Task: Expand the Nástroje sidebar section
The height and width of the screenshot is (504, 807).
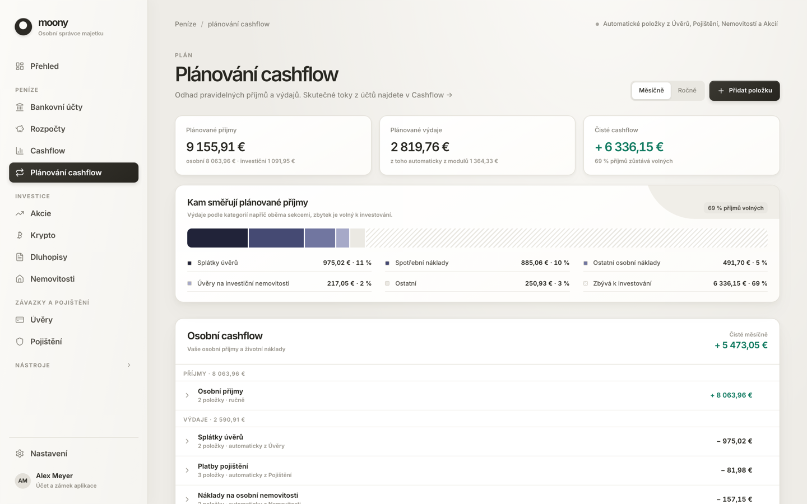Action: [x=73, y=365]
